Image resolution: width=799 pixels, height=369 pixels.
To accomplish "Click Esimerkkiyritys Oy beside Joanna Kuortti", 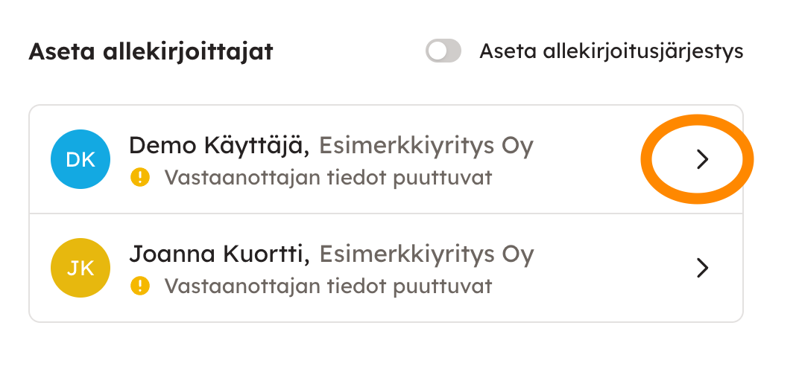I will tap(426, 254).
